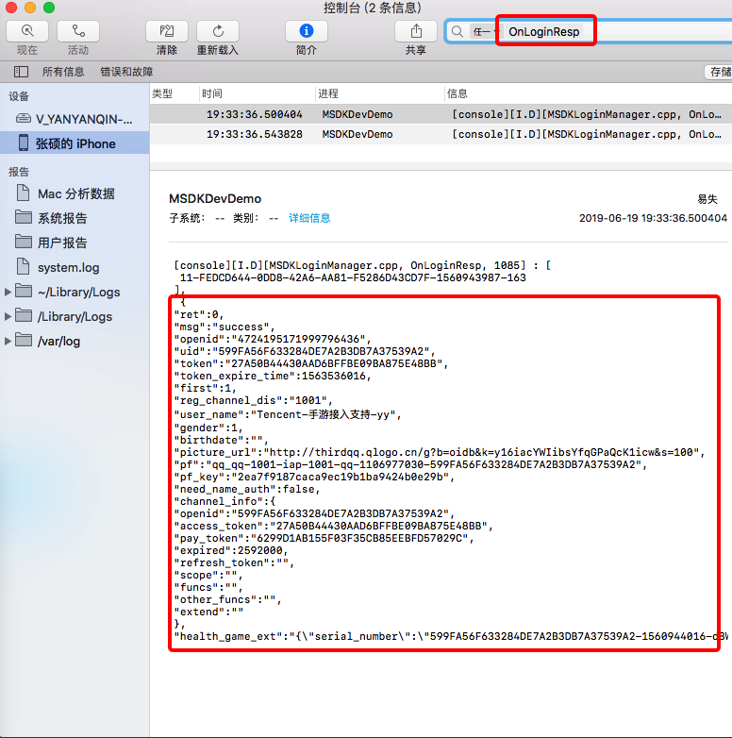Switch to 错误和故障 filter tab
The image size is (732, 738).
point(126,72)
